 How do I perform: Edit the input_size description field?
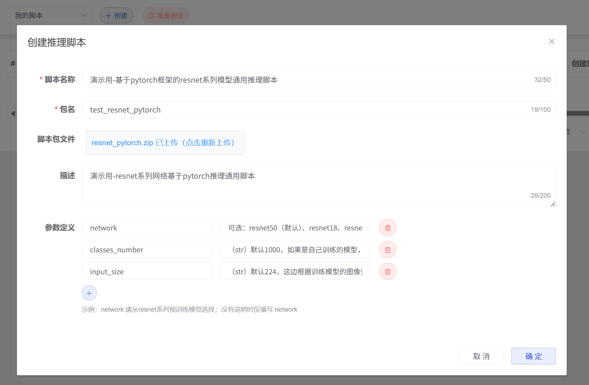(x=295, y=272)
